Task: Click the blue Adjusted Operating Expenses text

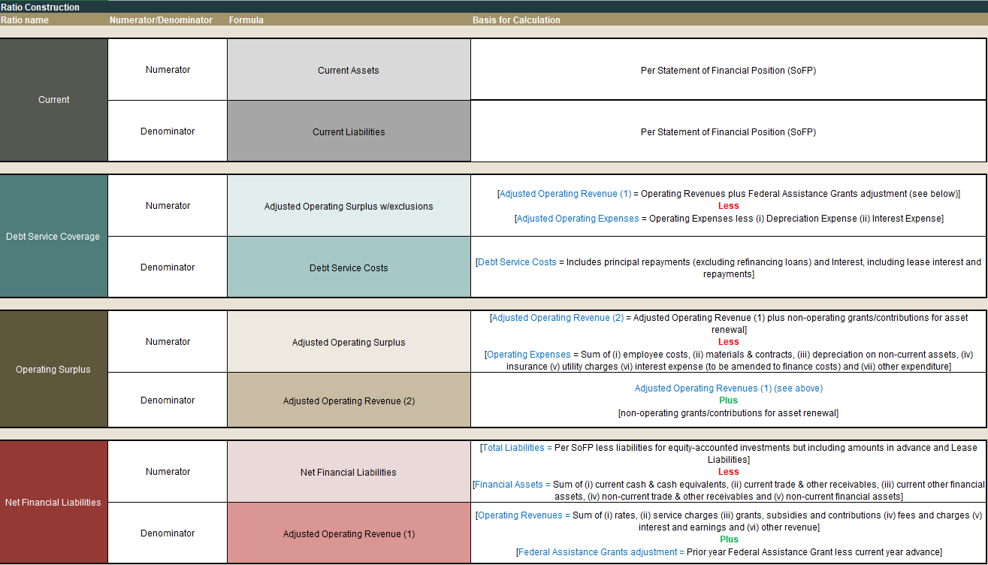Action: [578, 218]
